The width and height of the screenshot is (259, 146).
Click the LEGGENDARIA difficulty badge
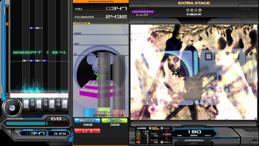(x=143, y=12)
